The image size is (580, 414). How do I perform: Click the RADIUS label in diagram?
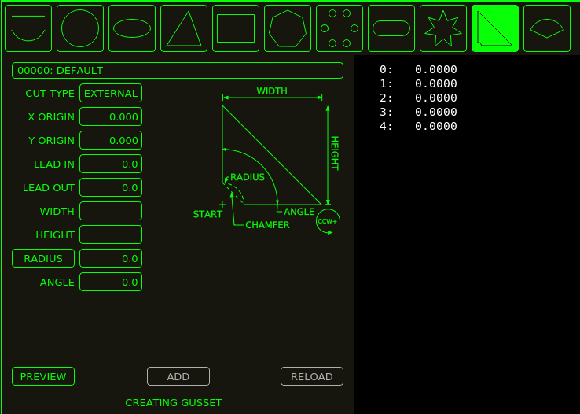point(248,177)
